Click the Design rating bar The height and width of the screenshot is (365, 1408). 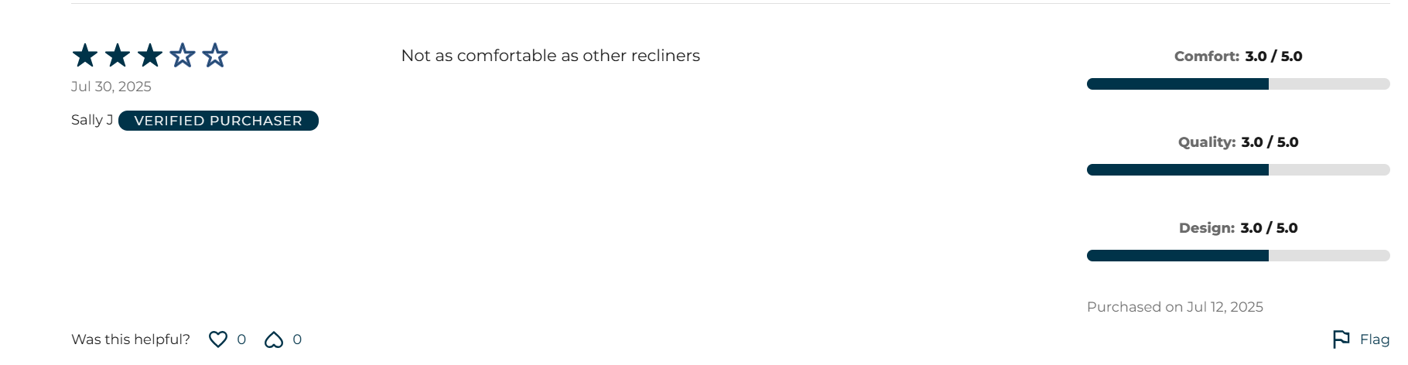pyautogui.click(x=1238, y=256)
